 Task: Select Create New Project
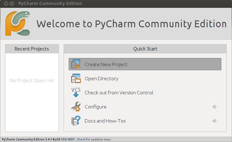[x=145, y=64]
